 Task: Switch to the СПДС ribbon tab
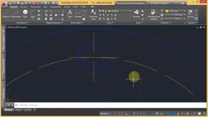point(83,7)
